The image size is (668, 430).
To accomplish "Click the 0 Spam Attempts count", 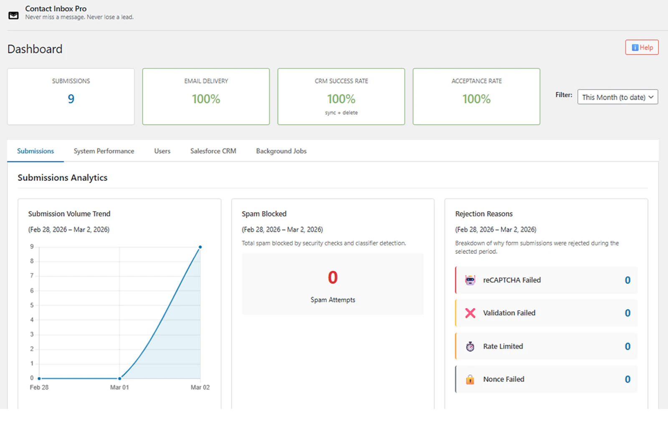I will pos(333,277).
